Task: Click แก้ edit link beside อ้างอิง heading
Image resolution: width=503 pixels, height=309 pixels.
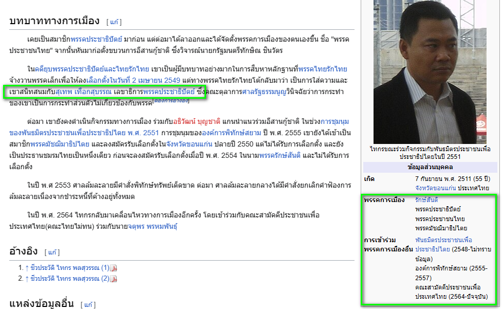Action: [x=52, y=252]
